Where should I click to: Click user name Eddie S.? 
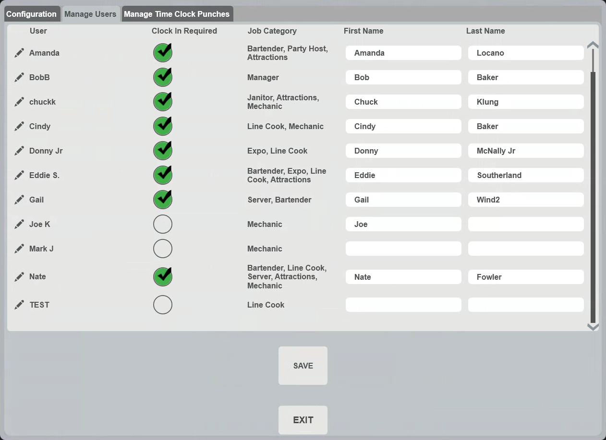click(x=44, y=175)
